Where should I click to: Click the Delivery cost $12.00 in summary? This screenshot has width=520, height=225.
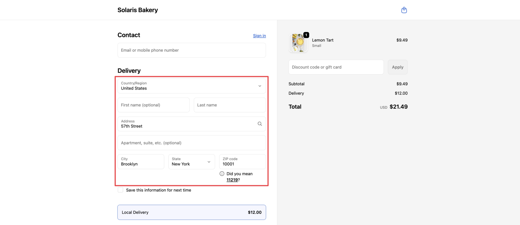(x=401, y=93)
